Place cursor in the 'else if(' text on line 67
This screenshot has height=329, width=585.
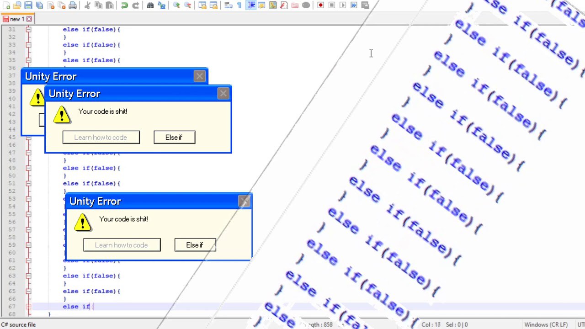tap(78, 307)
